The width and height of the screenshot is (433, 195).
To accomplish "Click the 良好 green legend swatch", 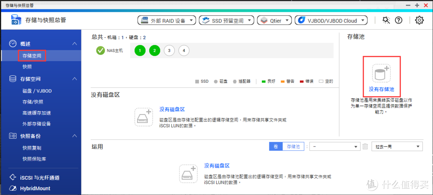I will [263, 81].
